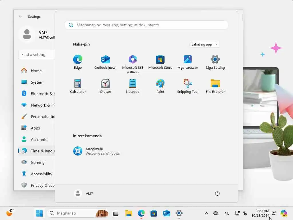This screenshot has width=293, height=220.
Task: Open the Magsimula Welcome sa Windows item
Action: pyautogui.click(x=97, y=151)
